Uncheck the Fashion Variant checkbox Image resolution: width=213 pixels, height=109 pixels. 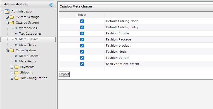coord(82,58)
